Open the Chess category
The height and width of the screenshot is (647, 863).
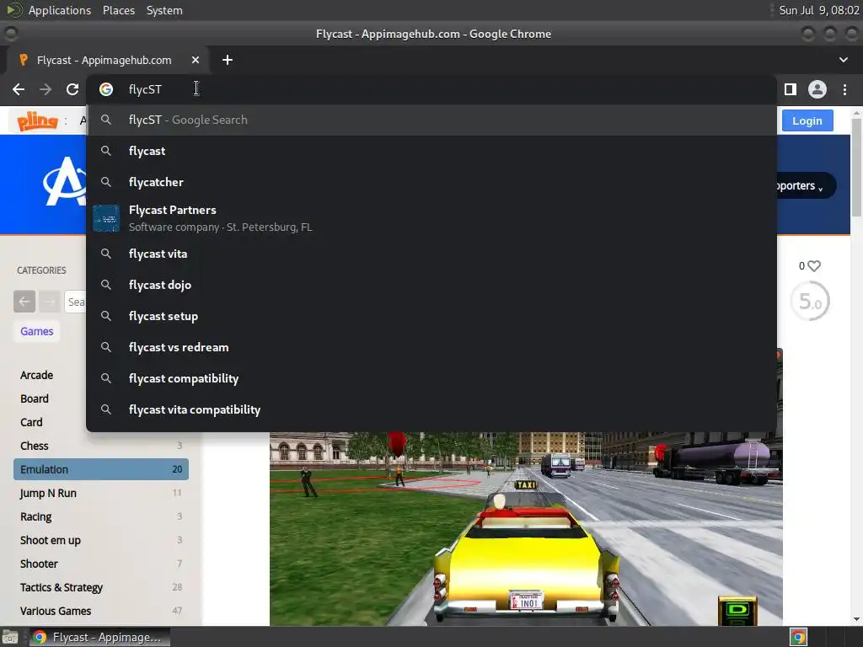(34, 446)
